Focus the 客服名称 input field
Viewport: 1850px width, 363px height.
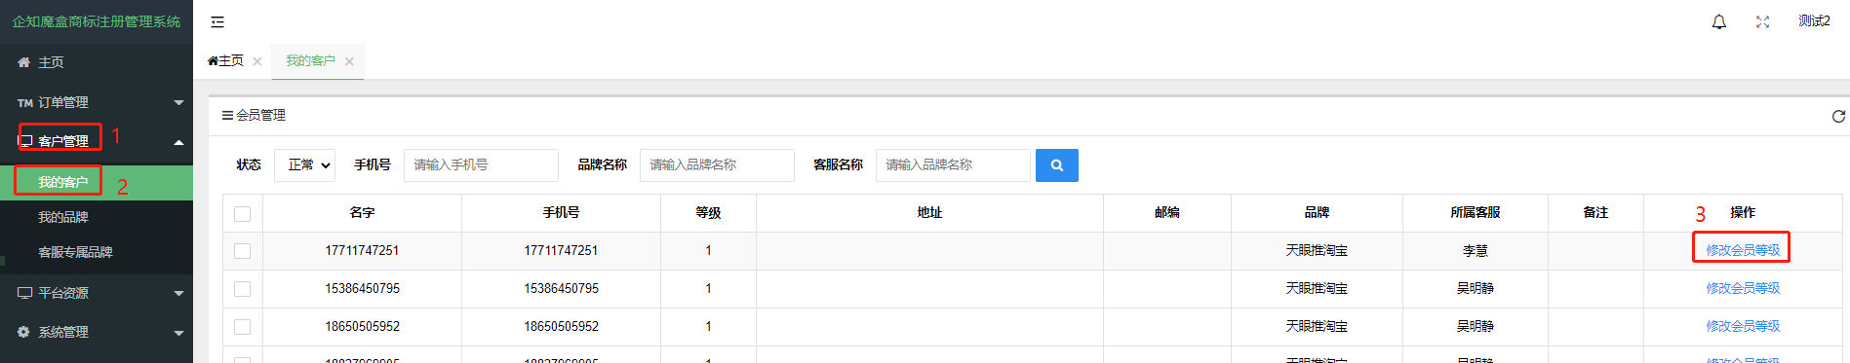click(953, 165)
